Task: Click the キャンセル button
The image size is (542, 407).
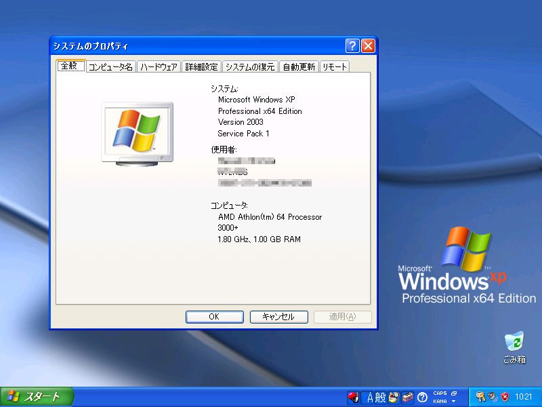Action: coord(278,317)
